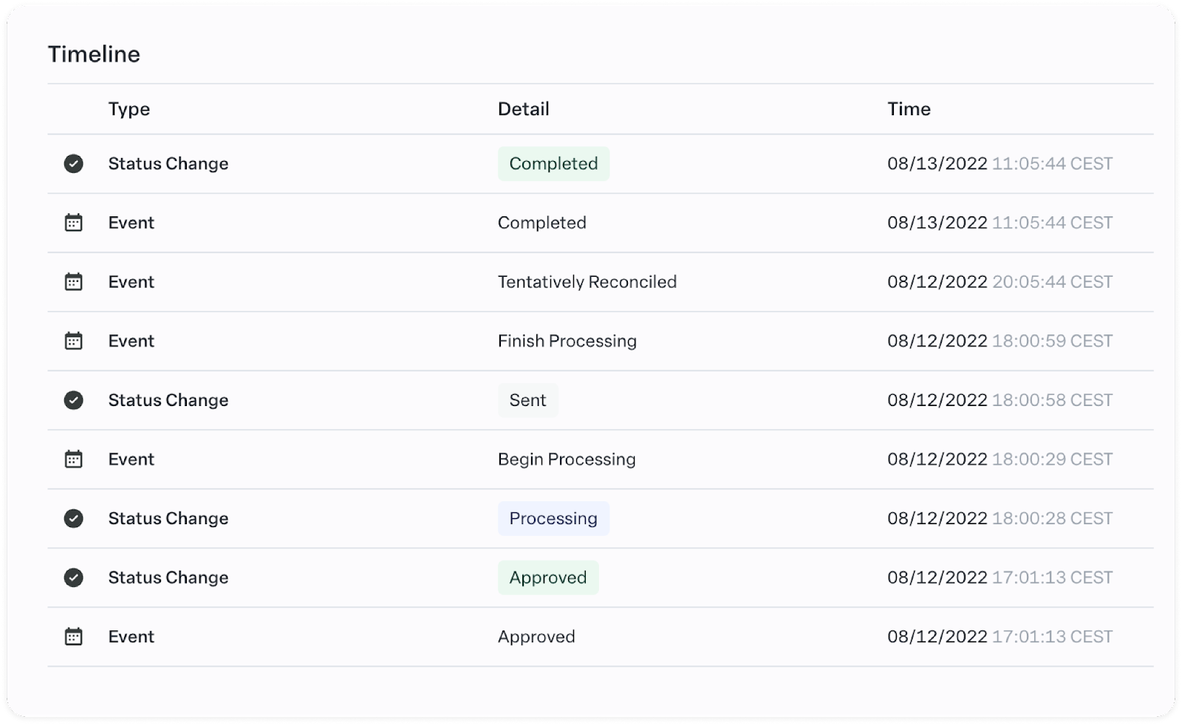Click the Timeline heading
Screen dimensions: 1182x725
point(95,53)
